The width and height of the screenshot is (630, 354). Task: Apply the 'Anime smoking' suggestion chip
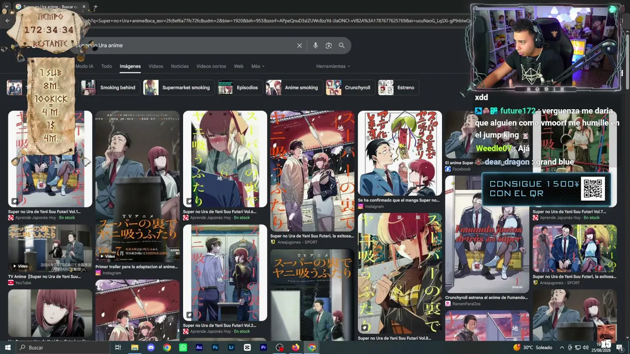(x=294, y=88)
